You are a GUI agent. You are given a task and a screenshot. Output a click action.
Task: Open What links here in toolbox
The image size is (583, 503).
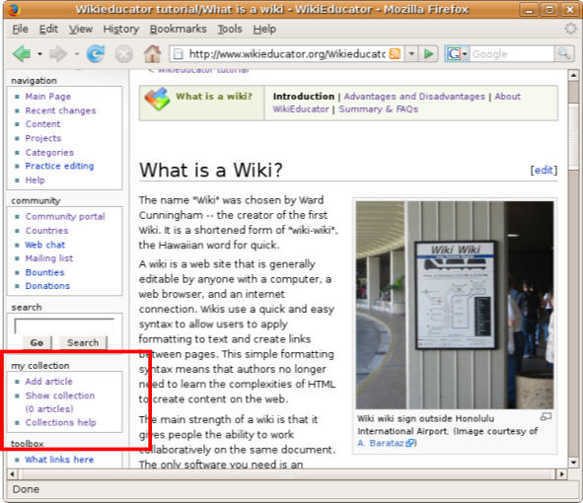59,460
